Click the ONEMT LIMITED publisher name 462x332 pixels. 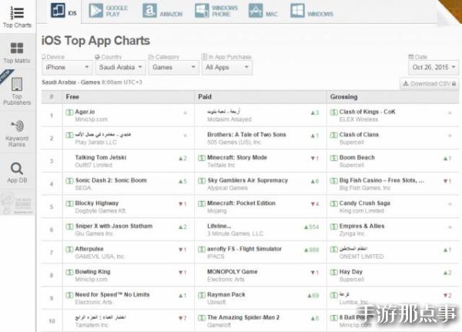click(361, 257)
